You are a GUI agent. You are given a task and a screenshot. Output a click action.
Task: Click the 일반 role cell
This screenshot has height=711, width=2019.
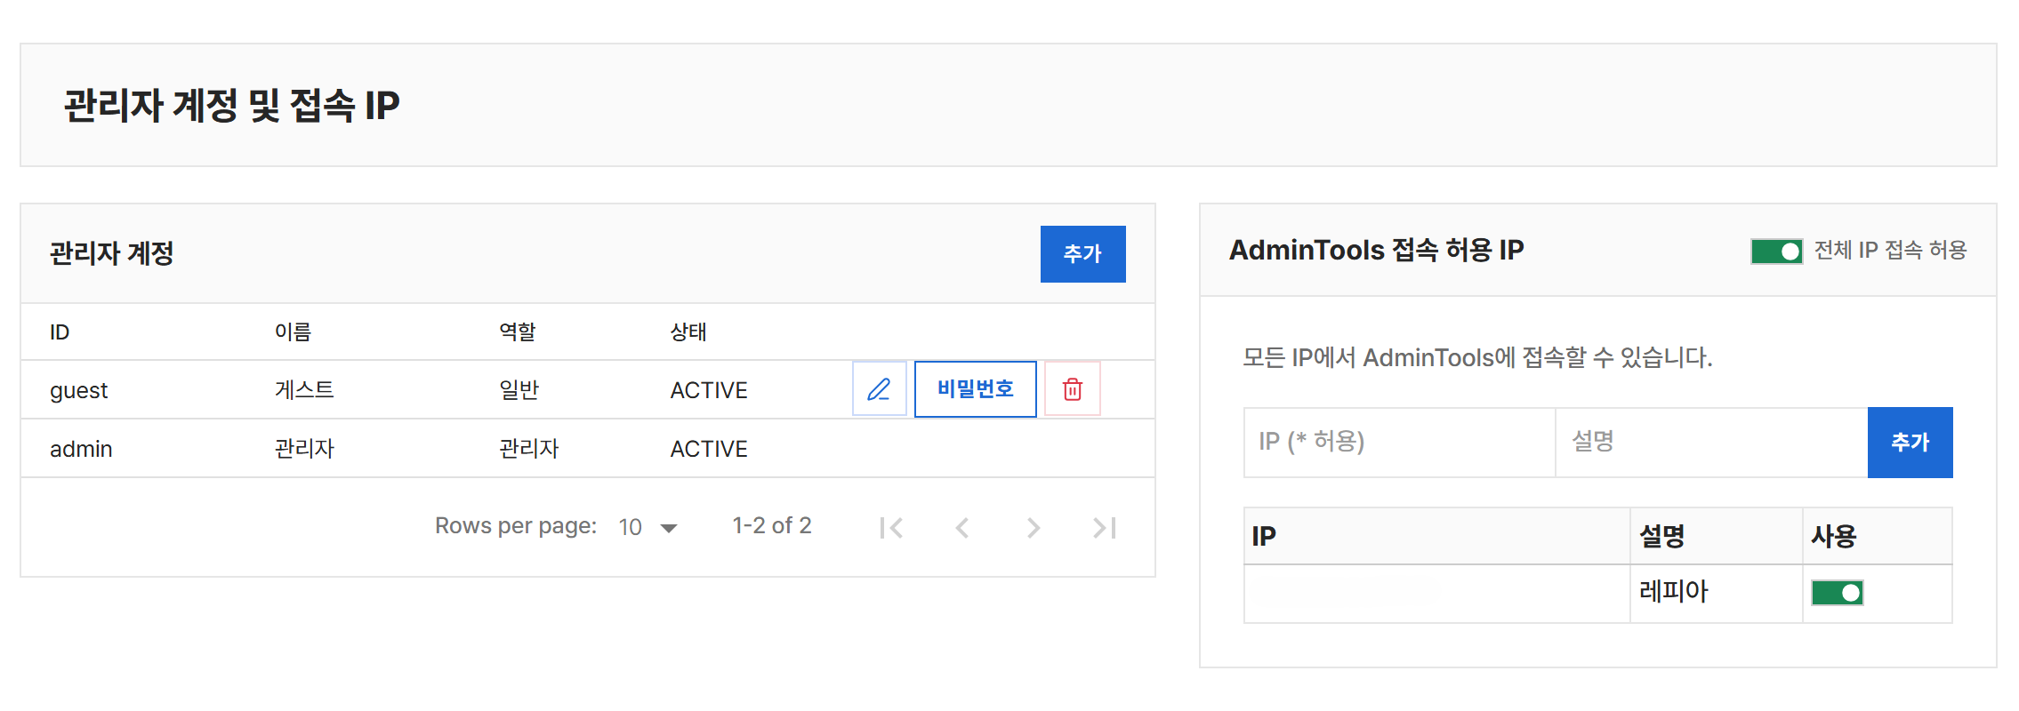click(x=519, y=389)
